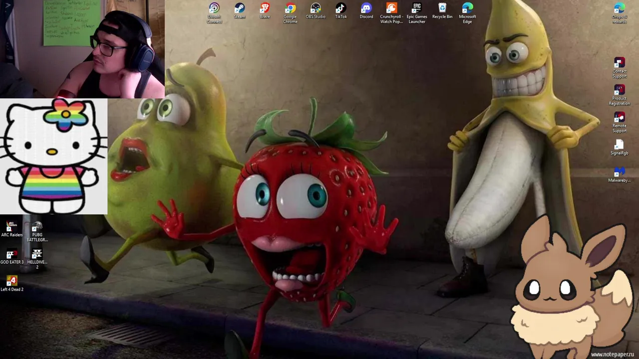The image size is (639, 359).
Task: Open the HELLDIVERS 2 desktop icon
Action: pos(37,259)
